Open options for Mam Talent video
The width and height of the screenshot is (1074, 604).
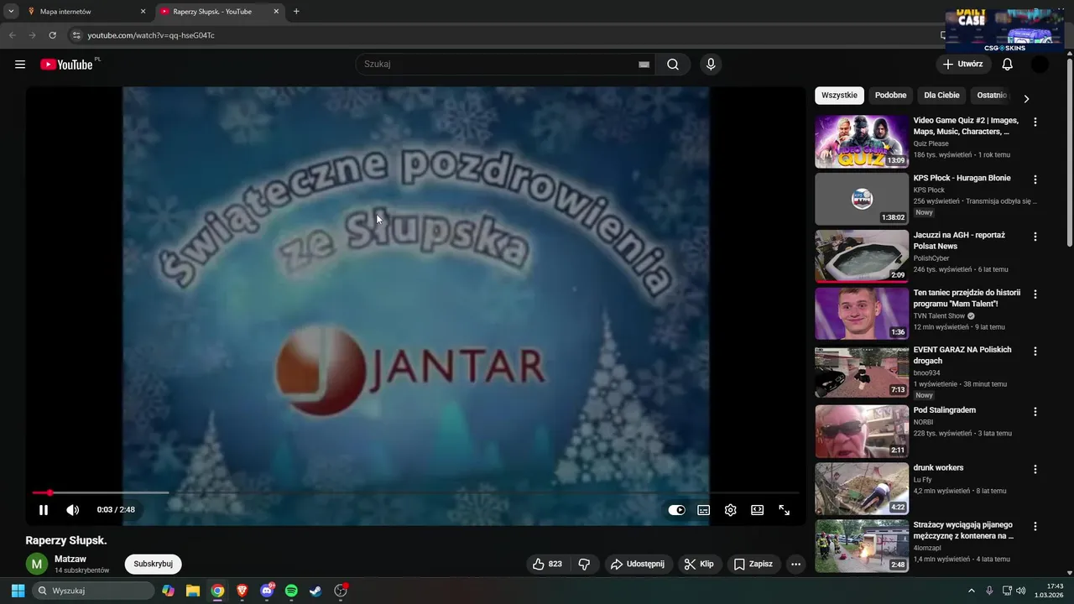(1035, 294)
